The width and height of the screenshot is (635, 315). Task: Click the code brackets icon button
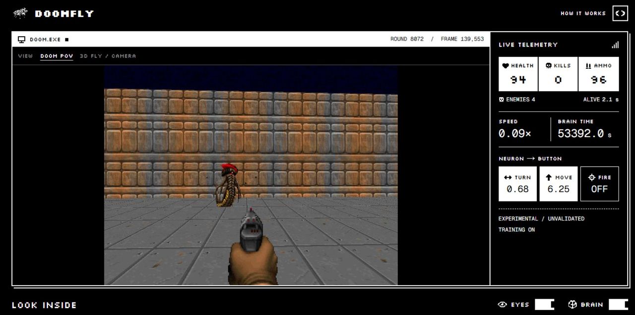(x=620, y=13)
